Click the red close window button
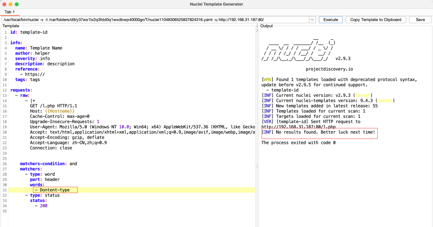433x227 pixels. pos(4,4)
